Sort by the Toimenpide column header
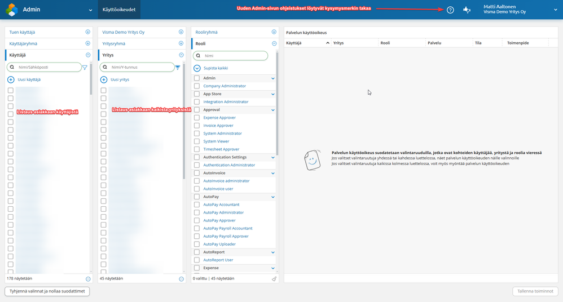Screen dimensions: 563x302 [x=518, y=43]
